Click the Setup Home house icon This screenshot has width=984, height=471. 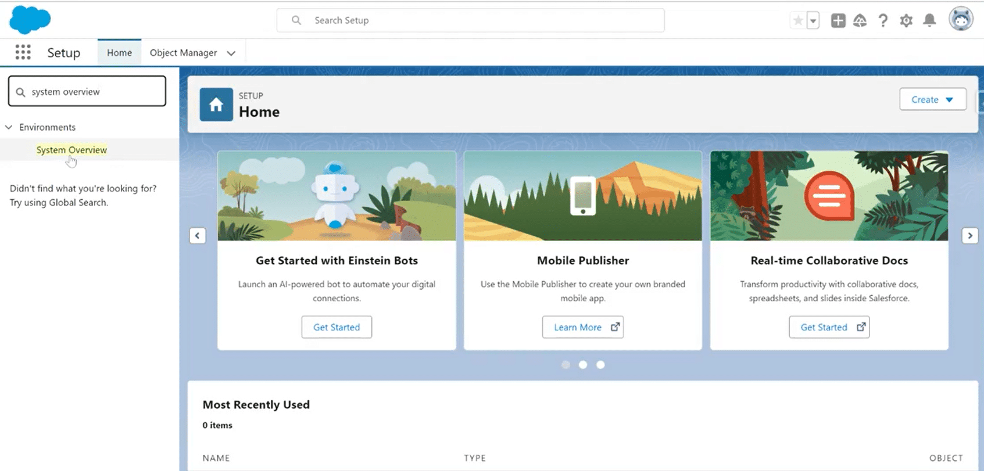216,105
